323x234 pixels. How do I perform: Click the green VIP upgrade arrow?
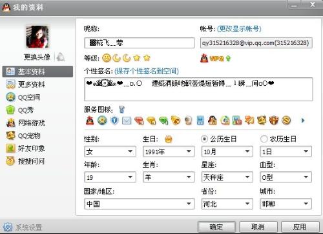pyautogui.click(x=228, y=59)
